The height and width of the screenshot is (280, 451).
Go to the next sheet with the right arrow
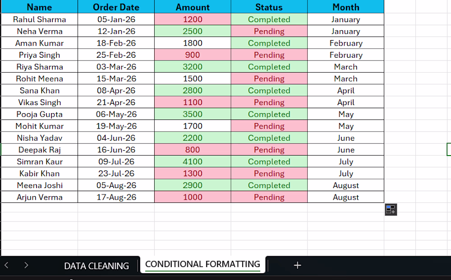pyautogui.click(x=26, y=265)
